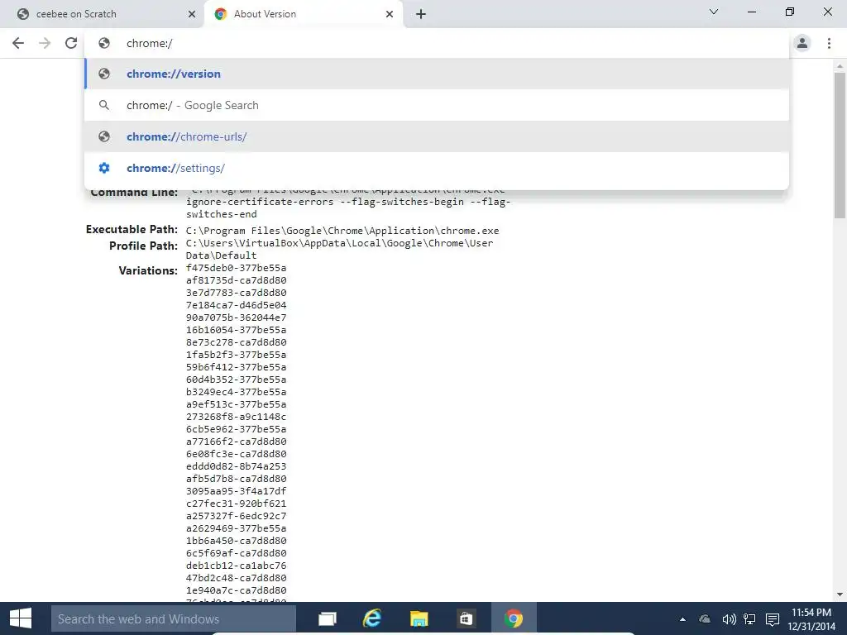Viewport: 847px width, 635px height.
Task: Go back to the previous page
Action: pyautogui.click(x=18, y=43)
